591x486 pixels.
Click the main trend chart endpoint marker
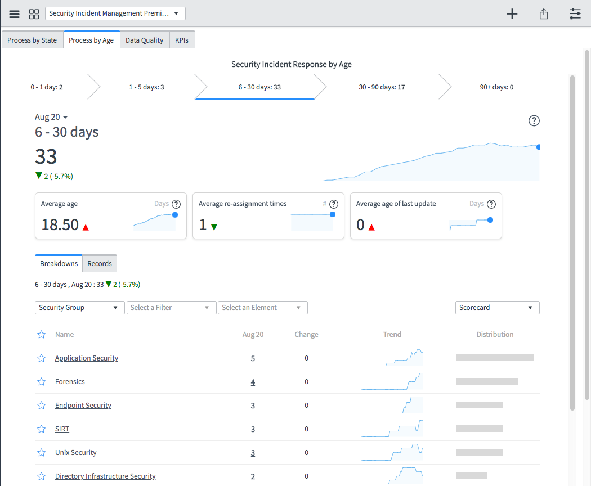[538, 147]
